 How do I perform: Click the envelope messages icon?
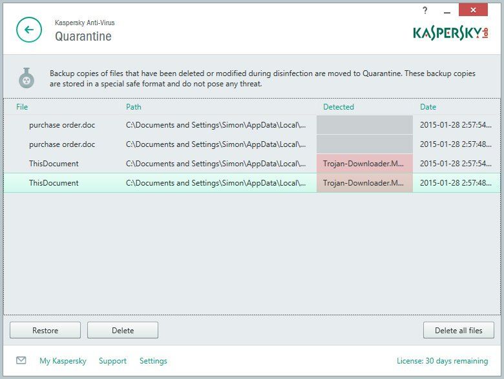click(x=21, y=360)
